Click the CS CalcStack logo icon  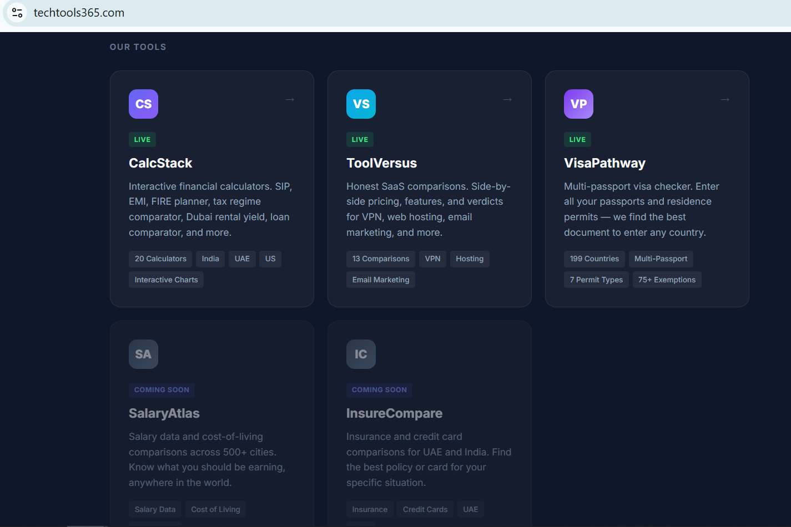143,104
